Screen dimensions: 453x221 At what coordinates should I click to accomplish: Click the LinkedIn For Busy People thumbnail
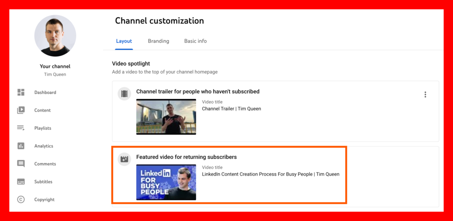(166, 182)
